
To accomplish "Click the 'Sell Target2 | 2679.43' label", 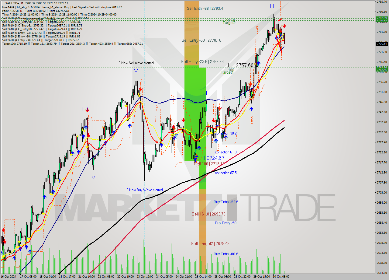I will coord(210,243).
